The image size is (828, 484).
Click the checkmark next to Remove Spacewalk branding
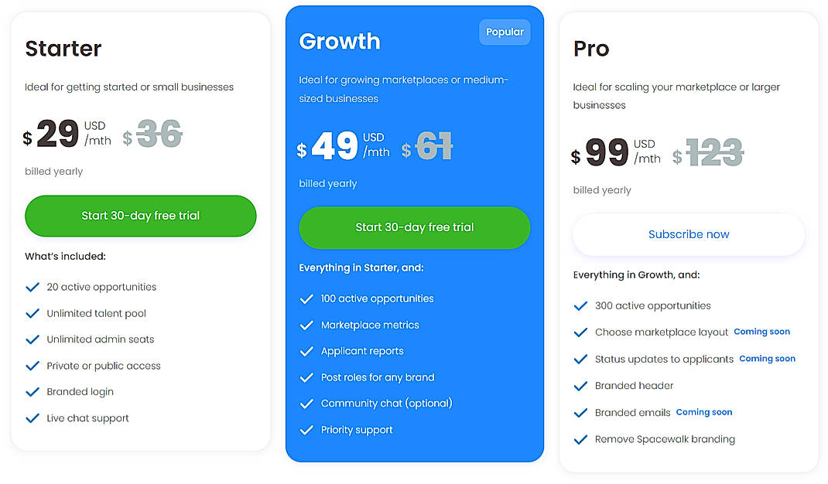(581, 439)
